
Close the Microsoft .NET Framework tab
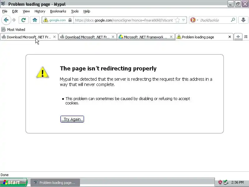pos(171,37)
